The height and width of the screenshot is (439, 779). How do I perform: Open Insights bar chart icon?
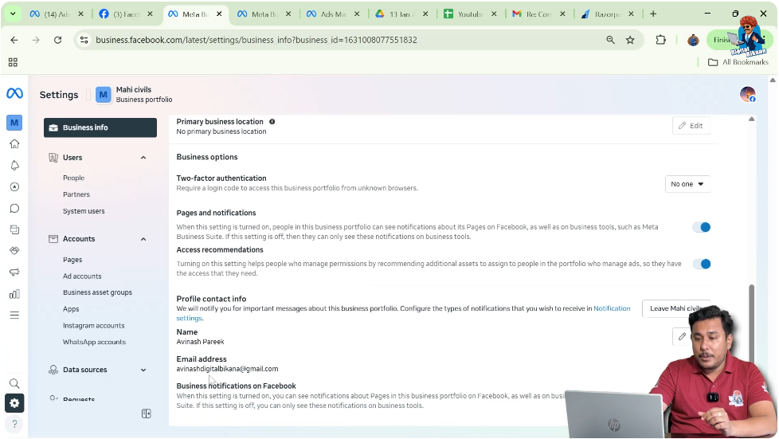click(x=14, y=294)
